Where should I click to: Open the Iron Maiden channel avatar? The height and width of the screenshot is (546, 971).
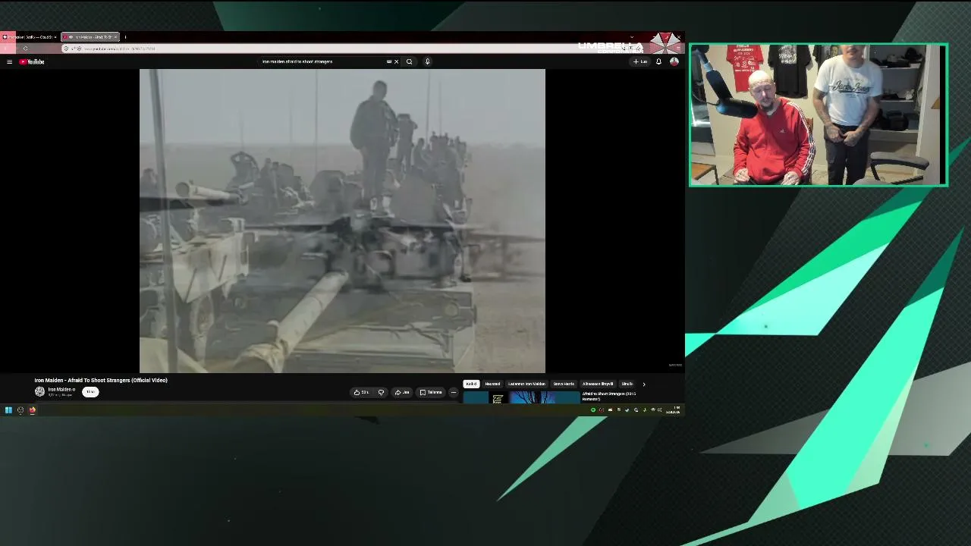(39, 391)
